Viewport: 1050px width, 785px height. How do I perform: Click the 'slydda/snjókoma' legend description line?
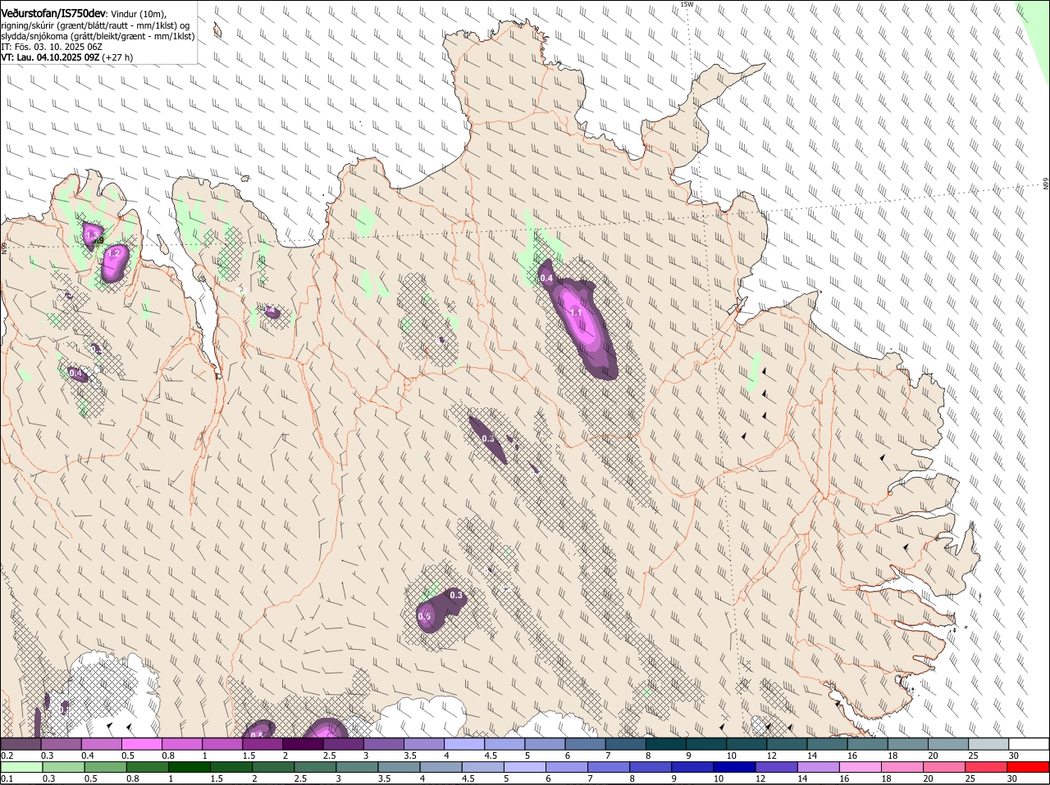point(98,36)
